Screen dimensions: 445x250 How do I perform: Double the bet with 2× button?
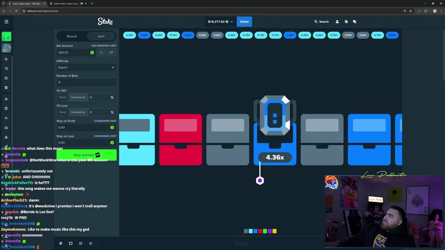click(111, 52)
